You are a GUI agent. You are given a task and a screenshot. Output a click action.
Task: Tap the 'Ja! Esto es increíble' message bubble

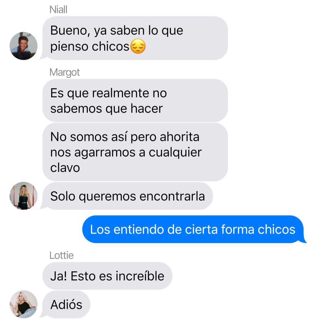click(x=107, y=276)
